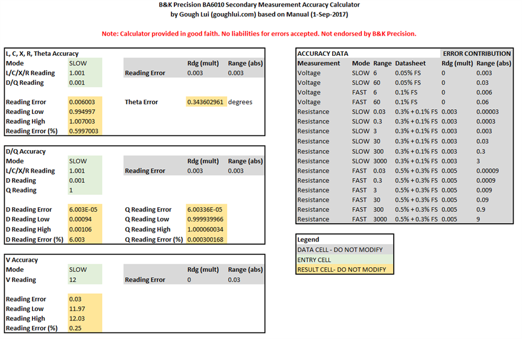Click D Reading Error (%) result 6.003
Viewport: 522px width, 339px height.
[85, 239]
